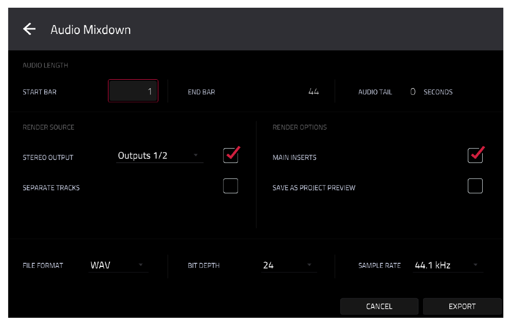Click the STEREO OUTPUT label
512x326 pixels.
48,157
